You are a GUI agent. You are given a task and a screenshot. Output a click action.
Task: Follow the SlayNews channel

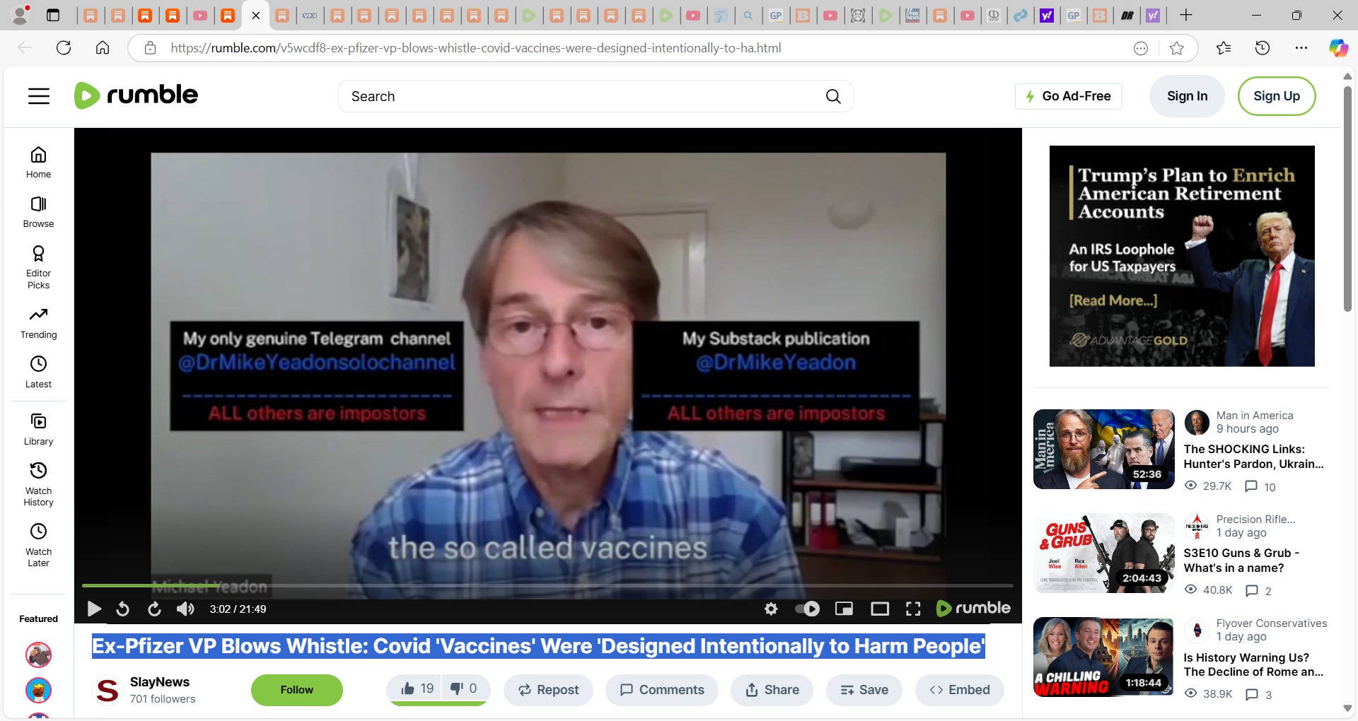click(296, 690)
